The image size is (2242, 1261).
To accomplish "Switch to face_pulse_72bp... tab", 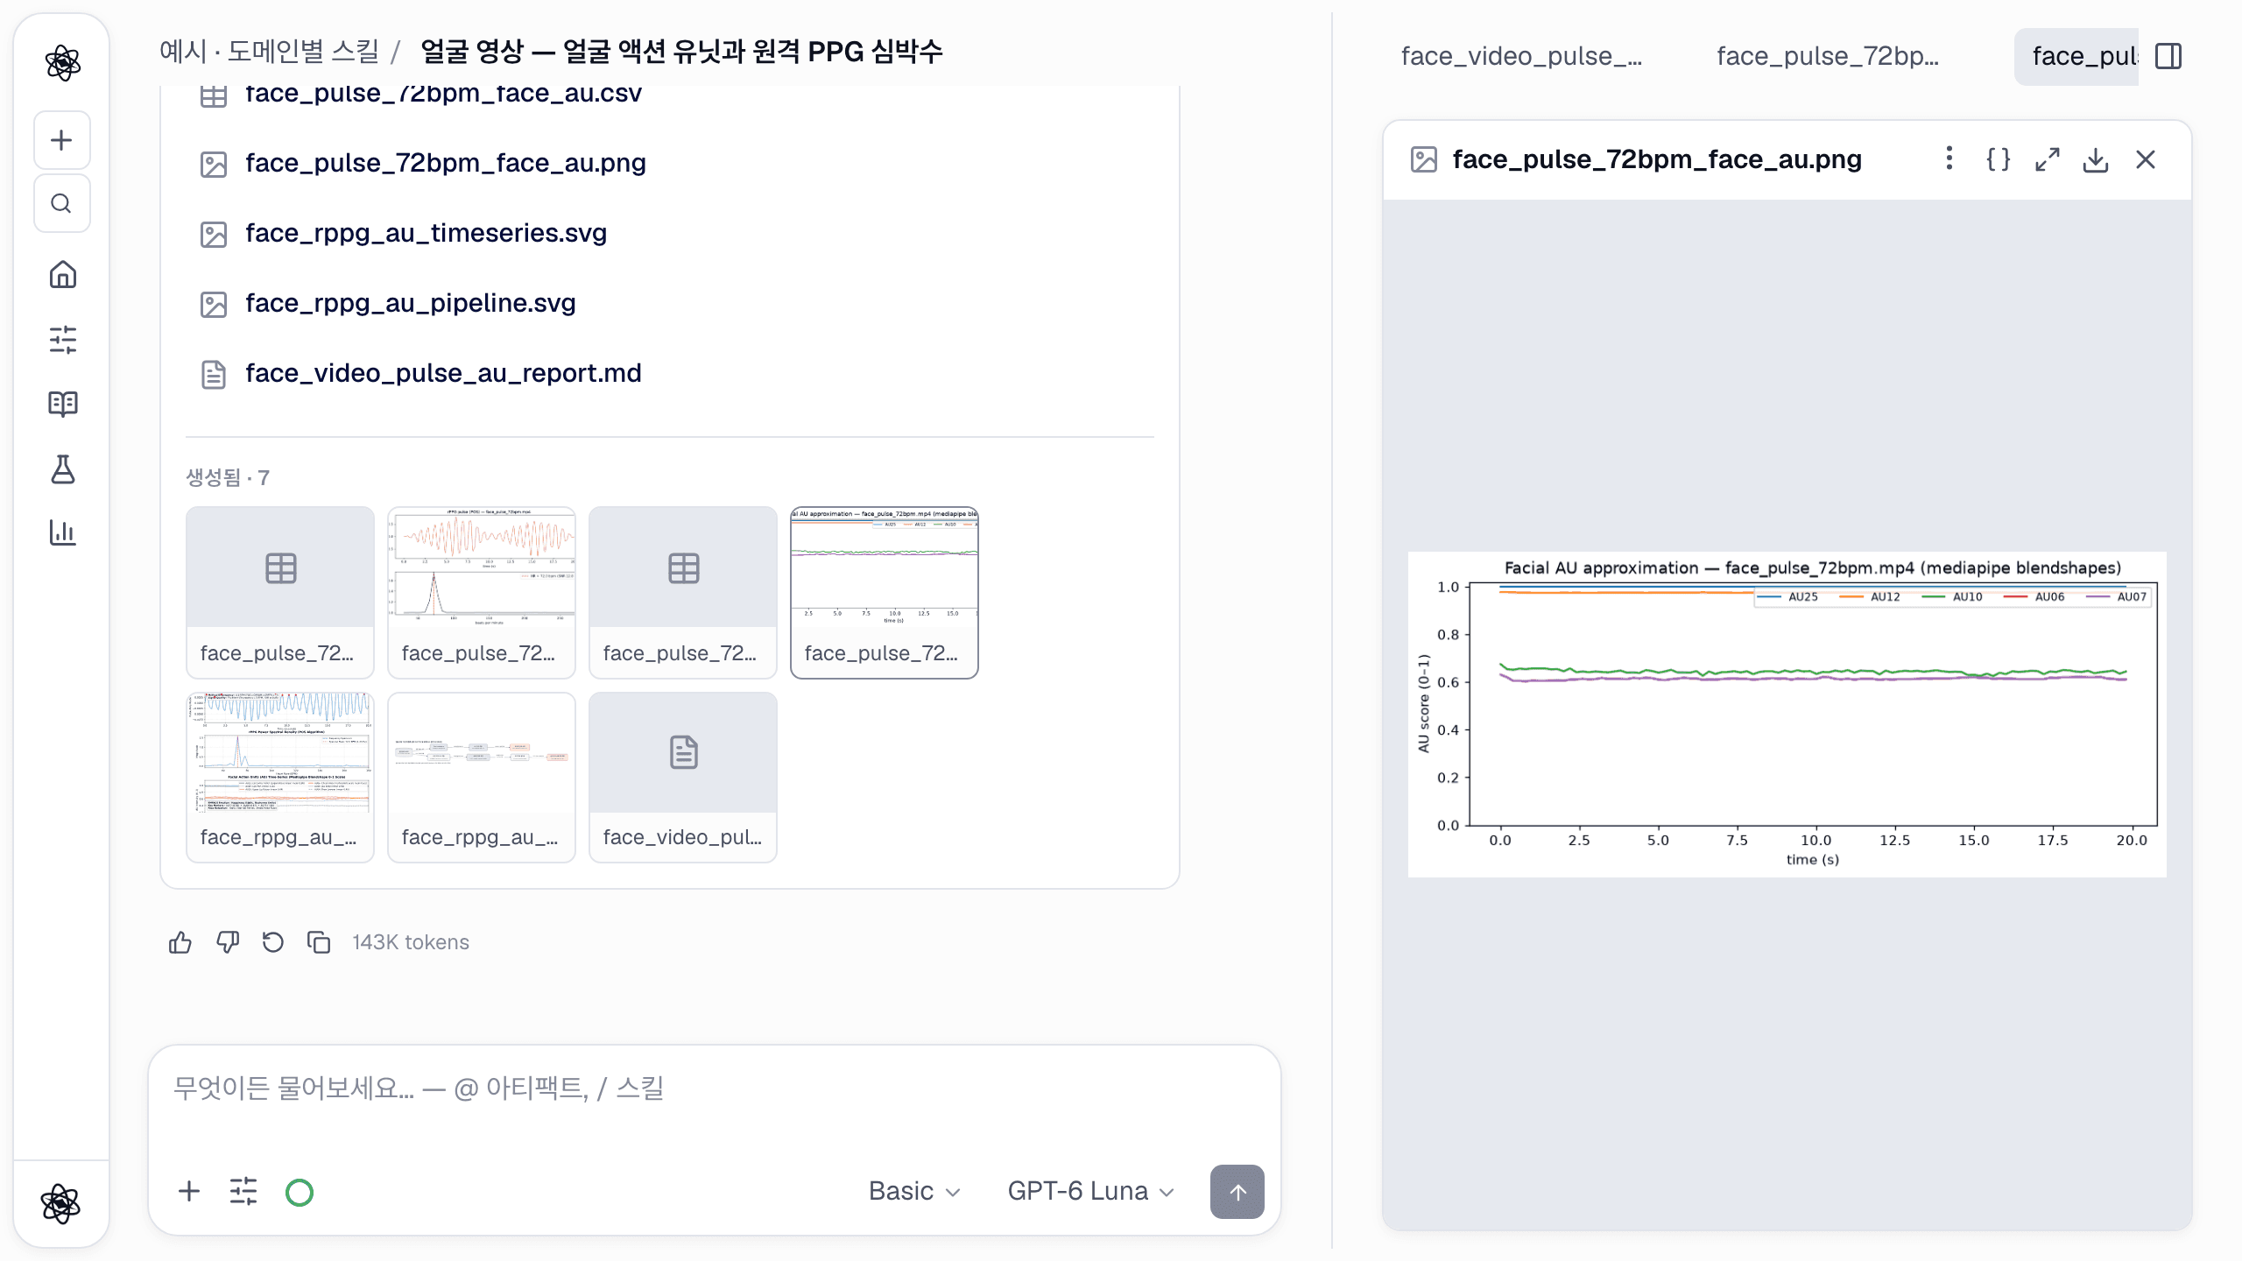I will [1828, 56].
